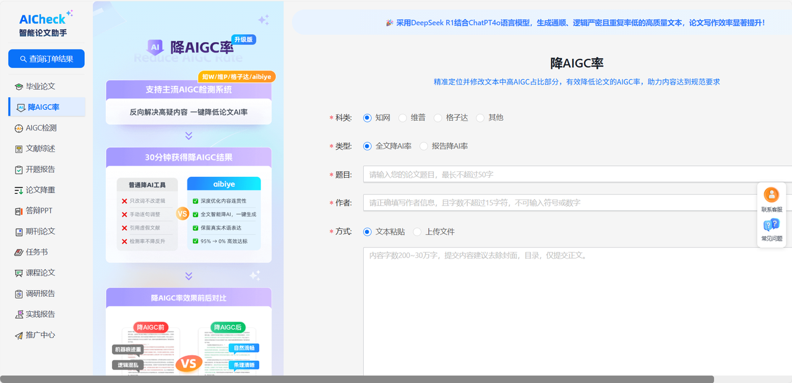Click the party popper announcement icon
Viewport: 792px width, 383px height.
coord(389,22)
